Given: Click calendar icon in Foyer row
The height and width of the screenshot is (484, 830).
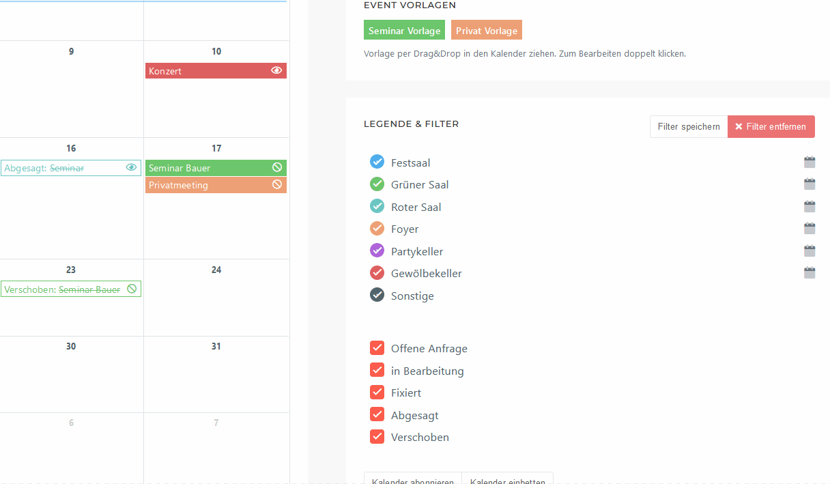Looking at the screenshot, I should [810, 228].
